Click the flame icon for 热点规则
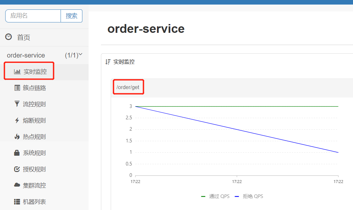The height and width of the screenshot is (210, 353). [17, 137]
